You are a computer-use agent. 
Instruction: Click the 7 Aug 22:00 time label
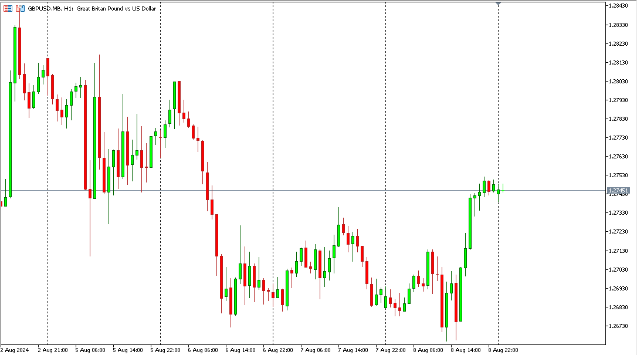[x=391, y=350]
